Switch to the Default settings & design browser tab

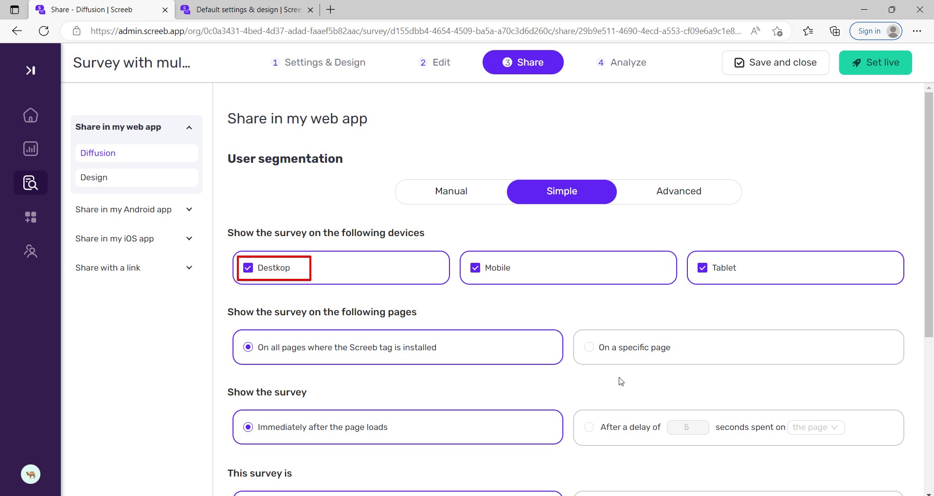(x=248, y=10)
